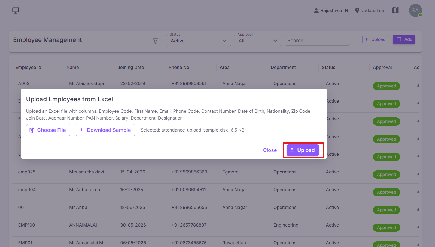Screen dimensions: 435x247
Task: Click the monitor icon at top left
Action: (x=16, y=11)
